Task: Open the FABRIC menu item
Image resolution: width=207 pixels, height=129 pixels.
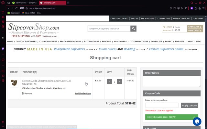Action: pos(169,42)
